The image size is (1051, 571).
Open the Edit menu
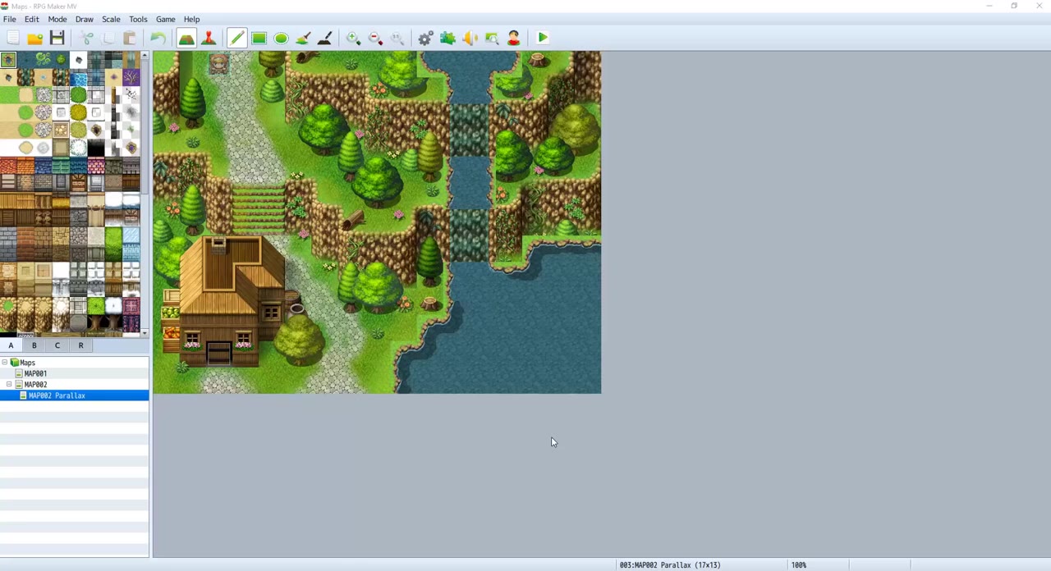31,19
